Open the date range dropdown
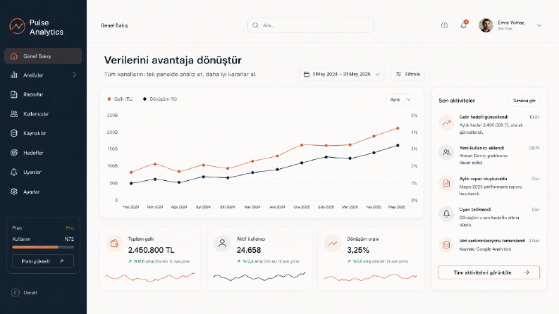This screenshot has height=314, width=559. click(x=341, y=74)
